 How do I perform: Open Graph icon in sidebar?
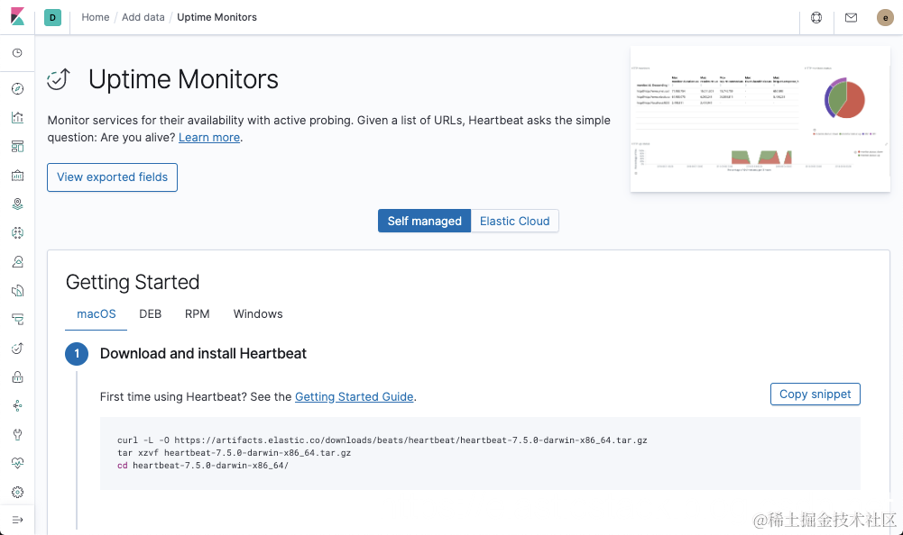point(17,405)
